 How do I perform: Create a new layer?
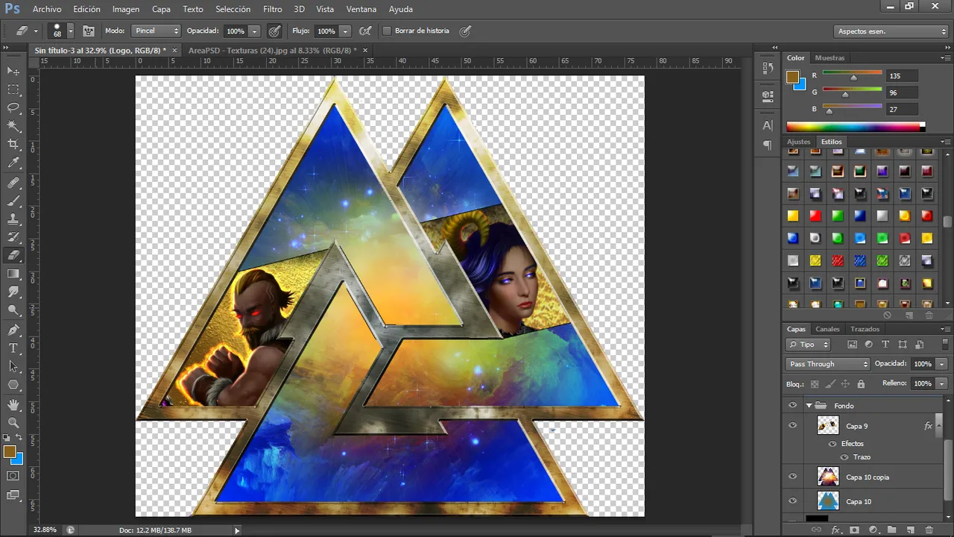tap(910, 530)
